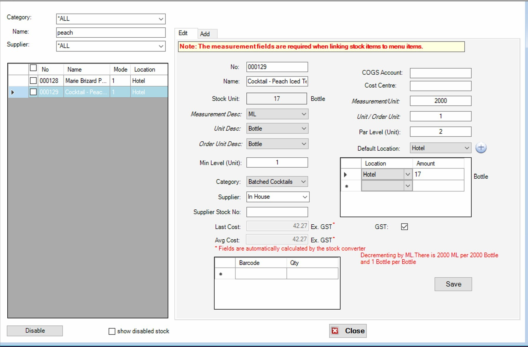This screenshot has height=347, width=528.
Task: Tick the checkbox for stock item 000128
Action: [x=33, y=81]
